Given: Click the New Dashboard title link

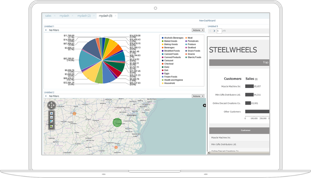Looking at the screenshot, I should (x=207, y=21).
